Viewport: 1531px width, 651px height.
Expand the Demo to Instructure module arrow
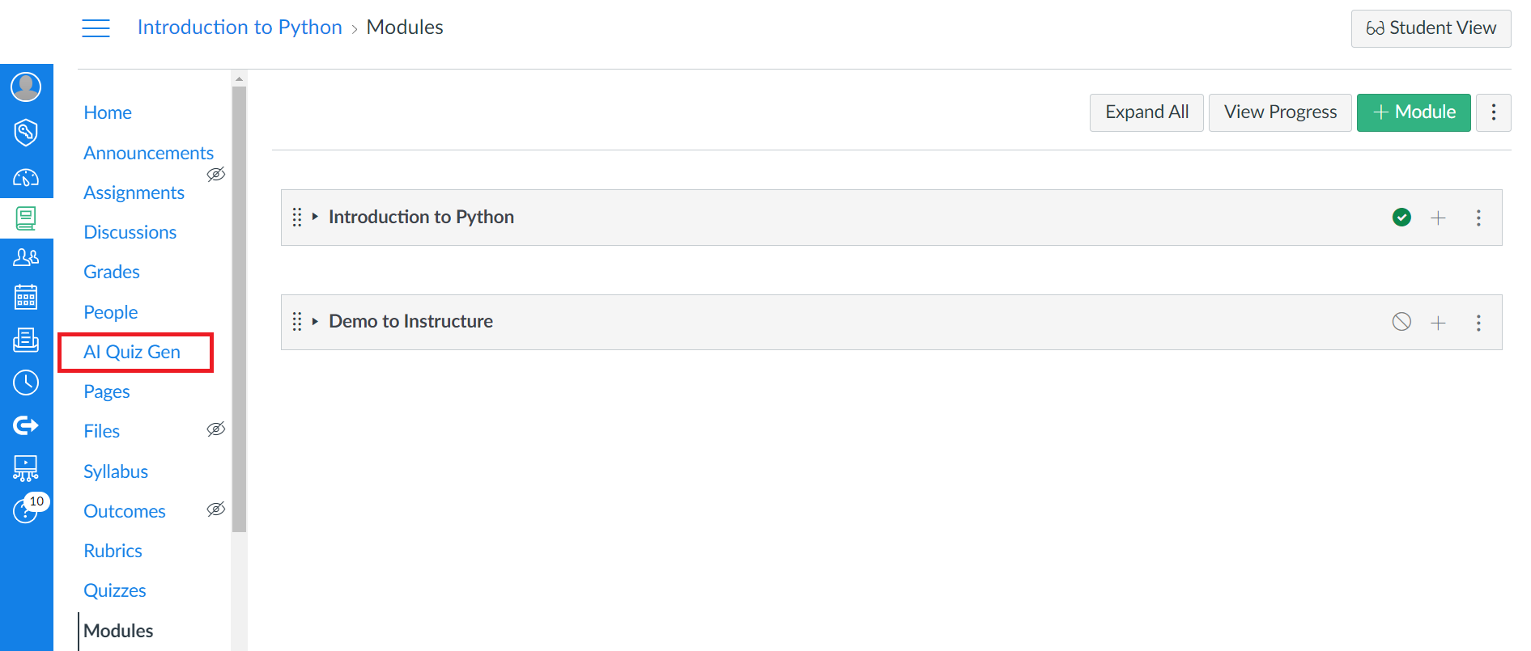315,322
